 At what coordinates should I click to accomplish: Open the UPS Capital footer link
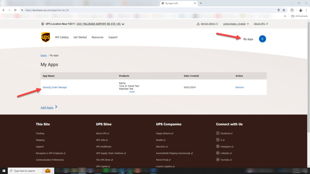pyautogui.click(x=103, y=166)
